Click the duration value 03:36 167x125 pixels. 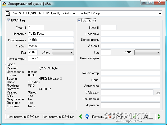point(32,75)
